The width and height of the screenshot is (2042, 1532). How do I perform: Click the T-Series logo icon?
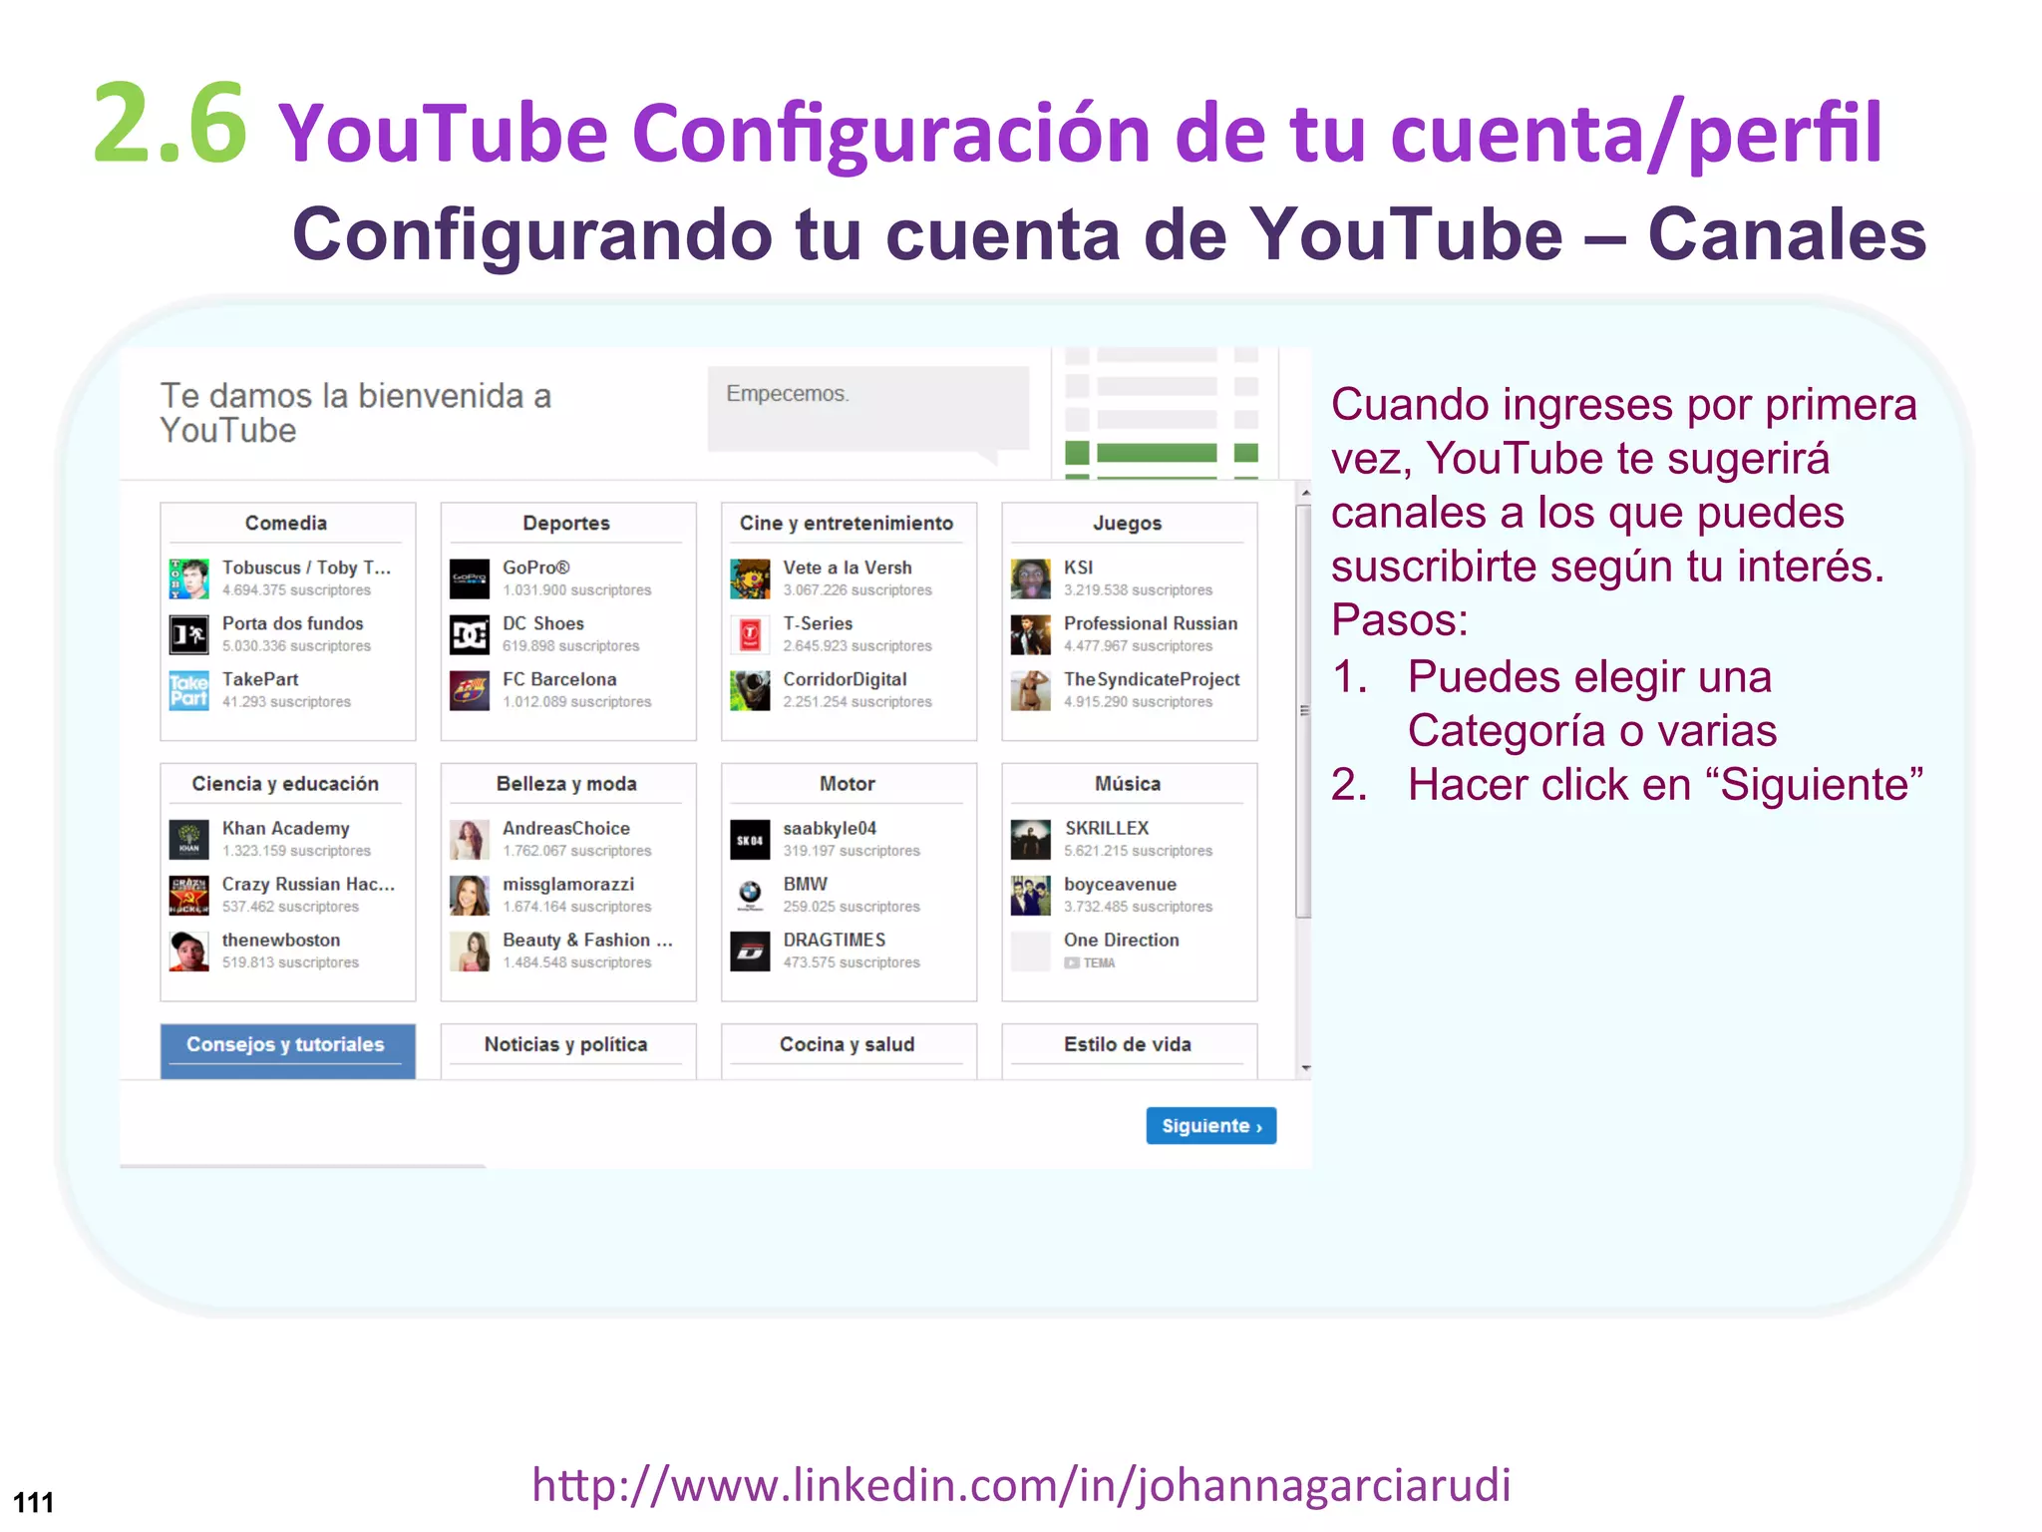point(750,634)
